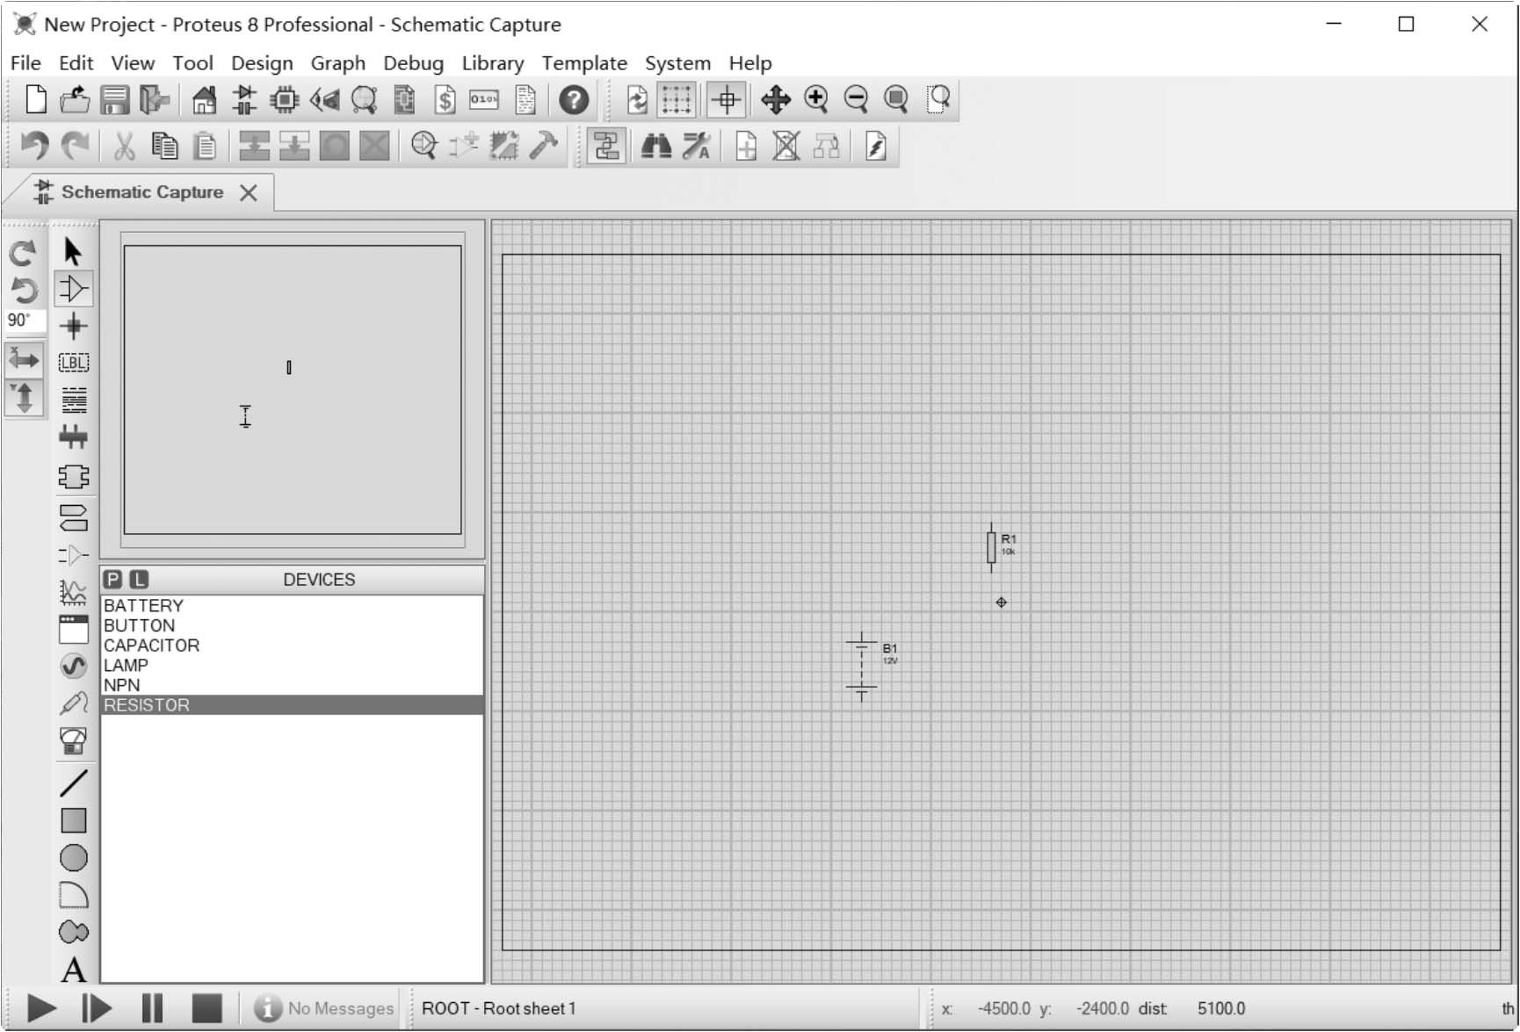Add a new sheet to the design
The width and height of the screenshot is (1520, 1032).
click(x=746, y=146)
